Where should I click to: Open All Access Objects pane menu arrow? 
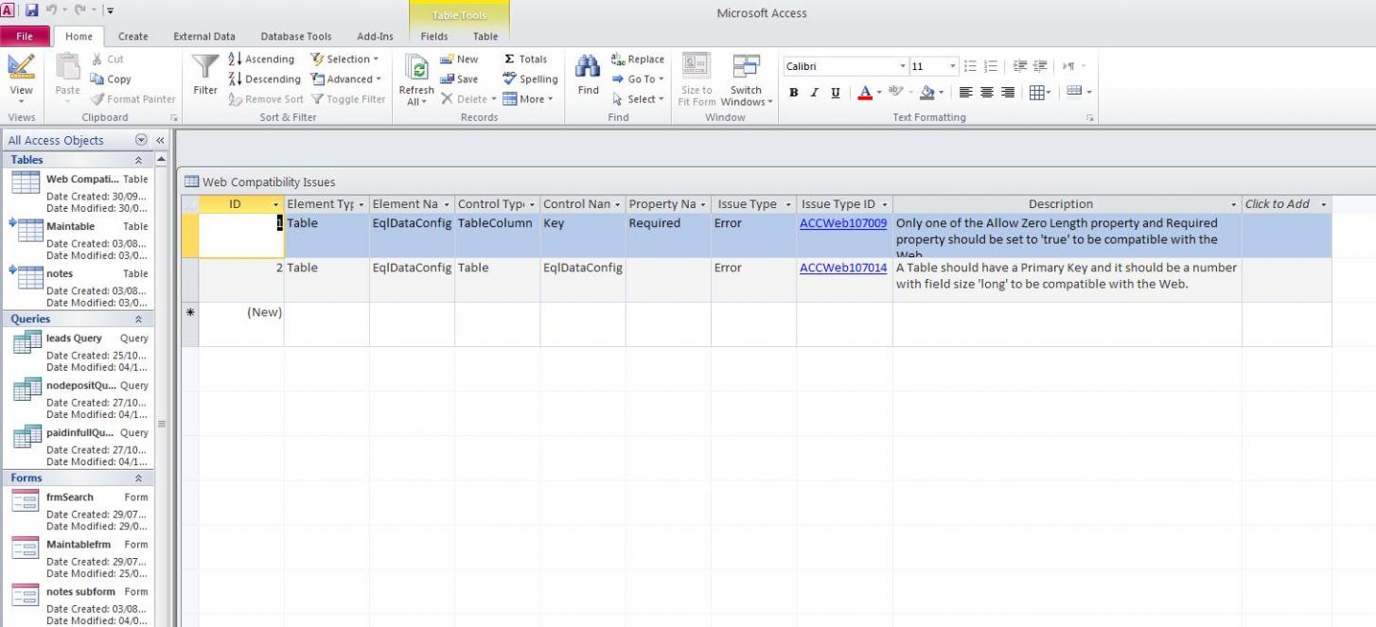tap(142, 140)
